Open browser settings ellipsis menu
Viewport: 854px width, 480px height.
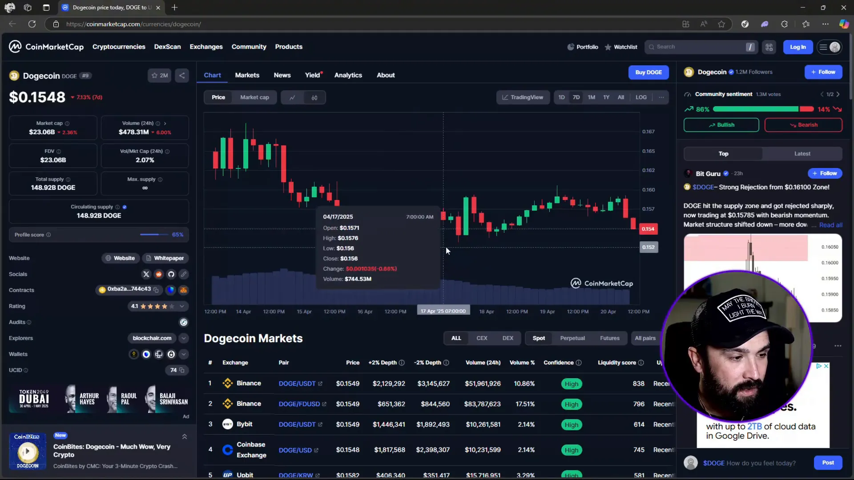point(826,24)
